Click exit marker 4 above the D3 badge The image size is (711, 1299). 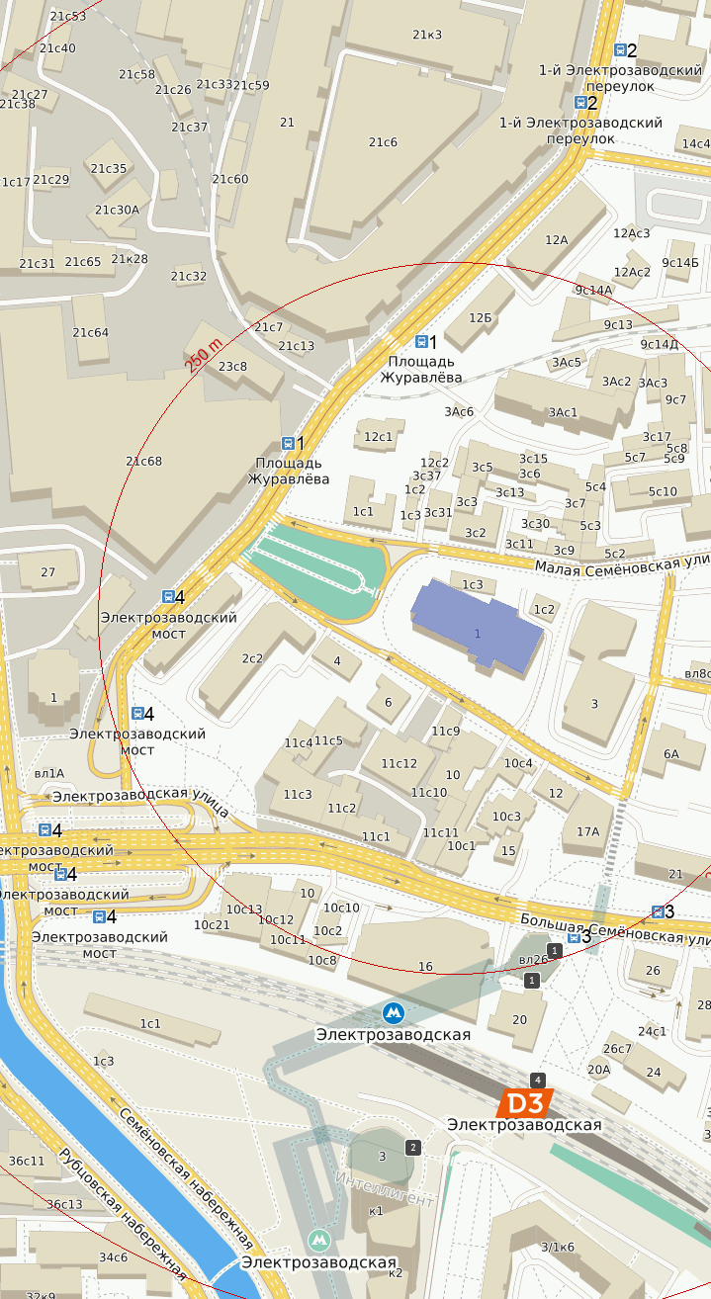tap(537, 1080)
